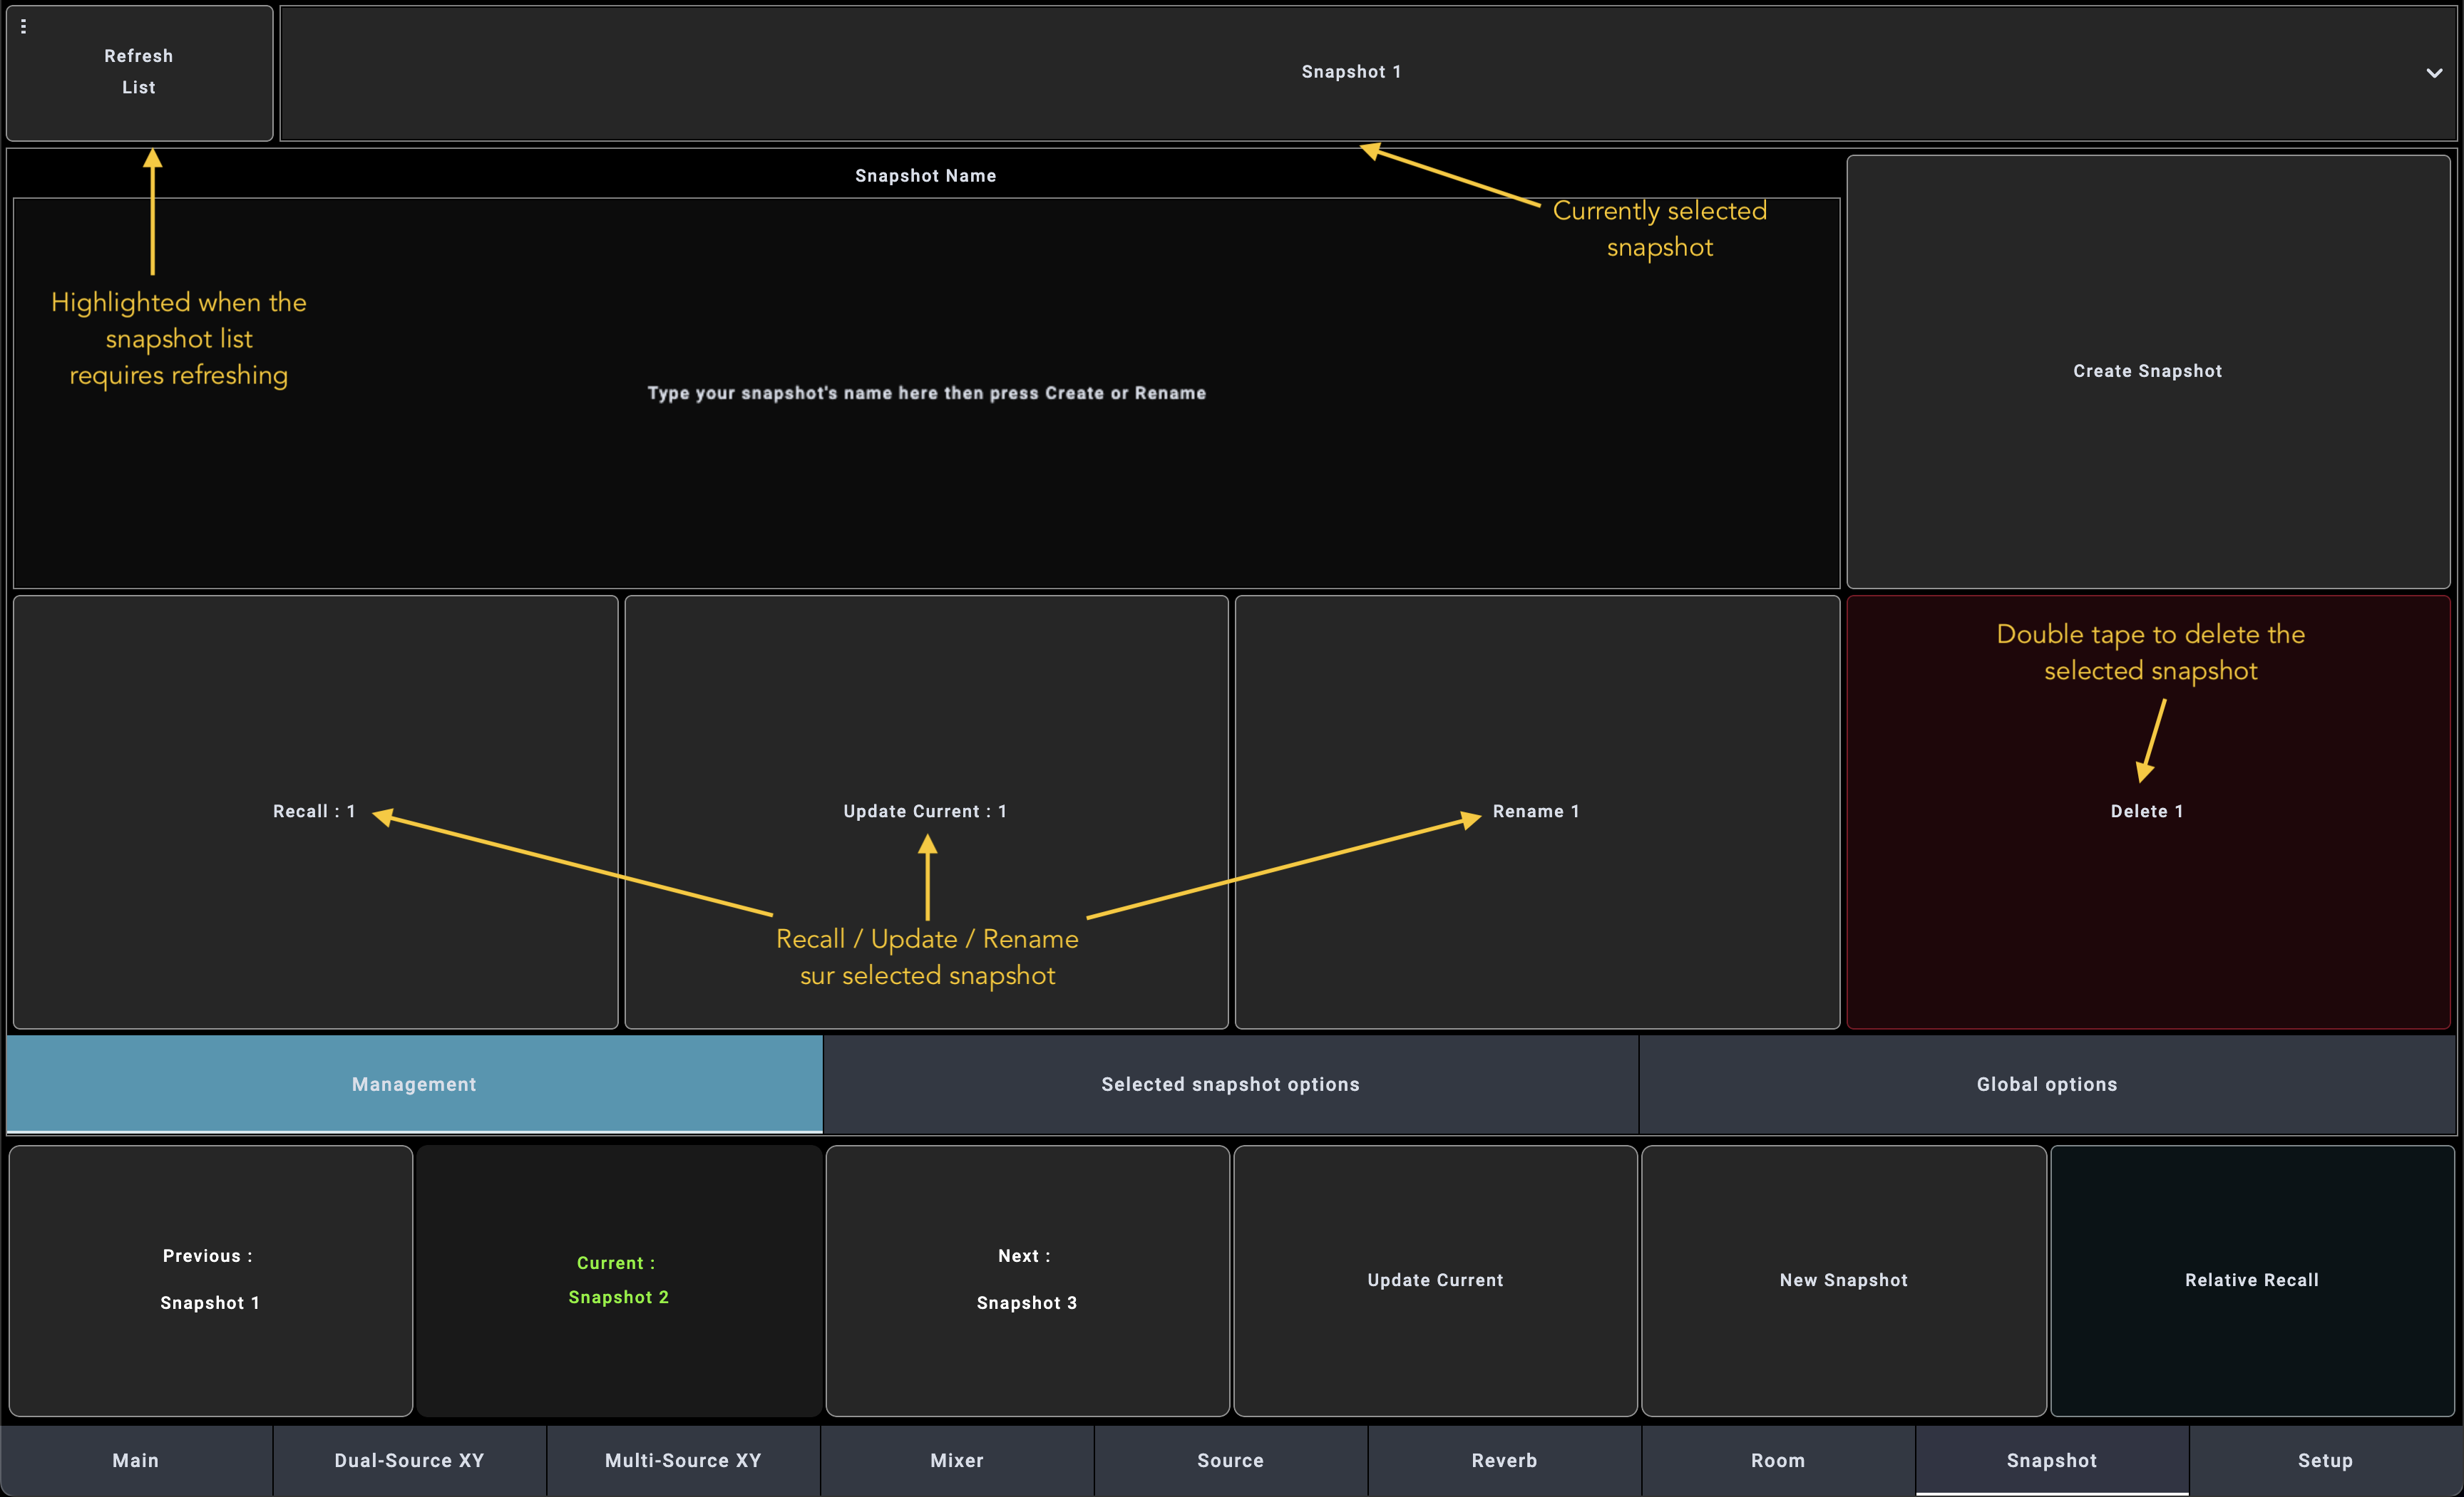Select Update Current : 1
2464x1497 pixels.
point(925,810)
